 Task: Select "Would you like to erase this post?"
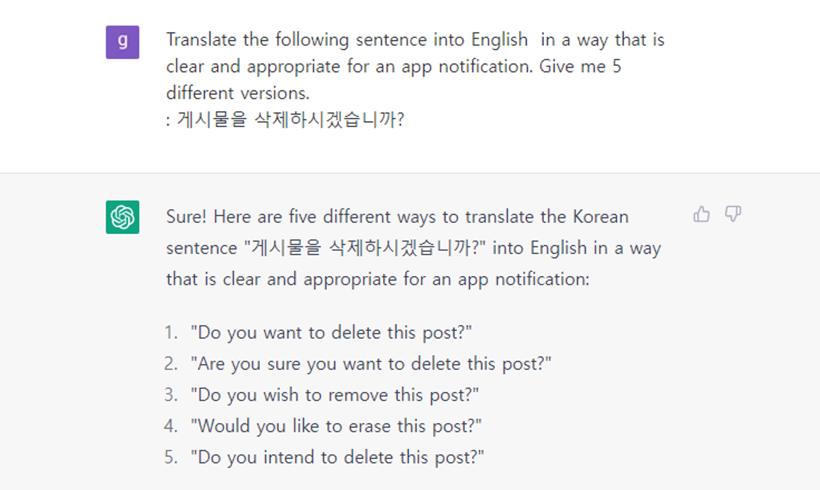pyautogui.click(x=336, y=426)
